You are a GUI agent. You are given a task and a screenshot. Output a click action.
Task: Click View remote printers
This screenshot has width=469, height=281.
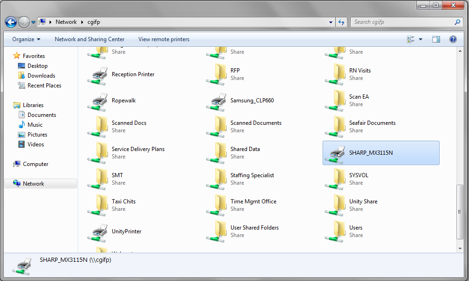tap(164, 39)
